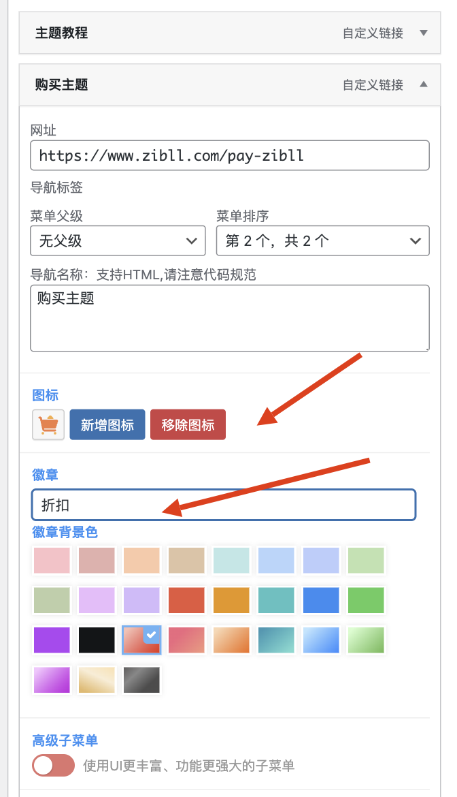Image resolution: width=457 pixels, height=797 pixels.
Task: Select the purple badge background color
Action: tap(51, 640)
